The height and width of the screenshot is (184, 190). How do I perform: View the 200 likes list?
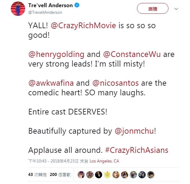click(60, 174)
